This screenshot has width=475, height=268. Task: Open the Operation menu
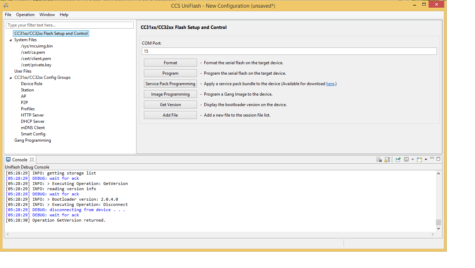pos(25,15)
